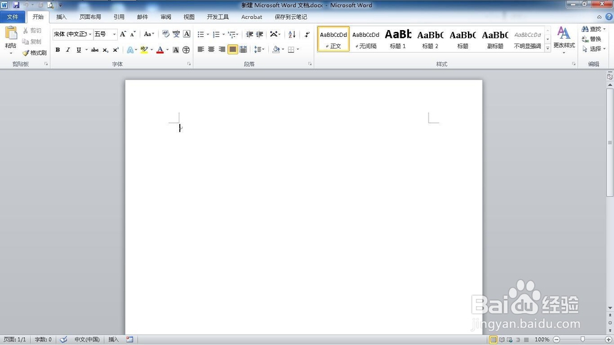The image size is (614, 345).
Task: Apply the 标题 1 Heading style
Action: tap(398, 39)
